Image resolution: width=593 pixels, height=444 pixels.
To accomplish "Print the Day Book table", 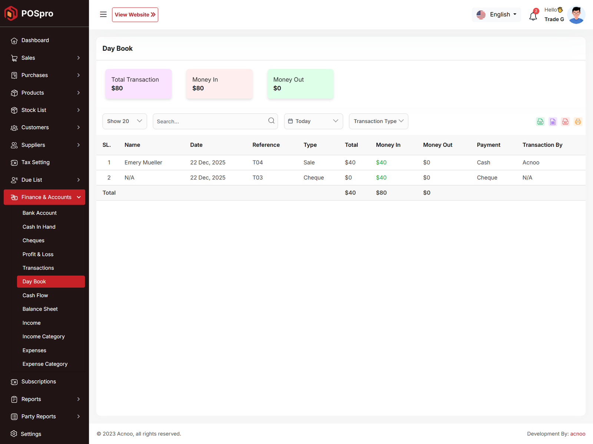I will 578,122.
